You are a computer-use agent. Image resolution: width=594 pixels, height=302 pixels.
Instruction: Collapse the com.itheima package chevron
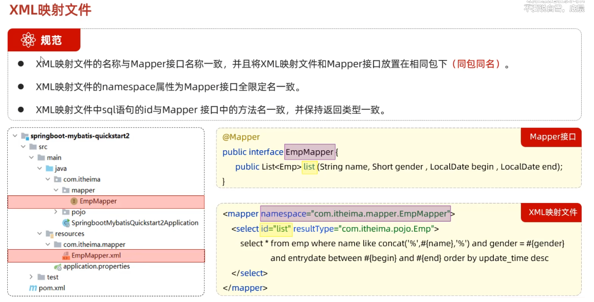click(x=48, y=179)
